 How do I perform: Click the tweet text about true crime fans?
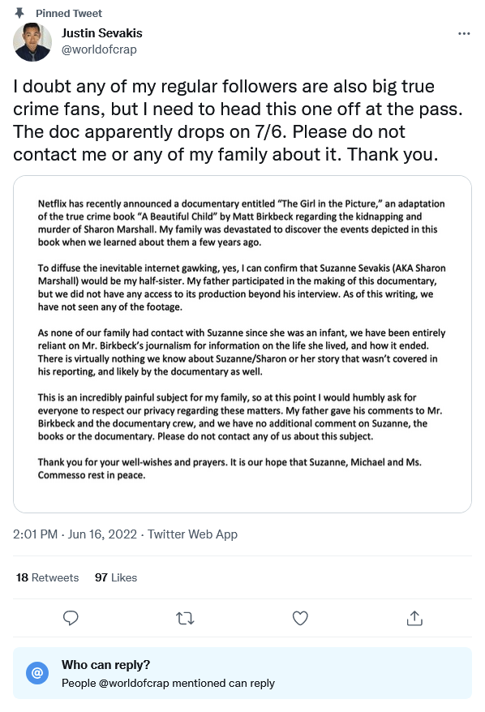[x=238, y=120]
